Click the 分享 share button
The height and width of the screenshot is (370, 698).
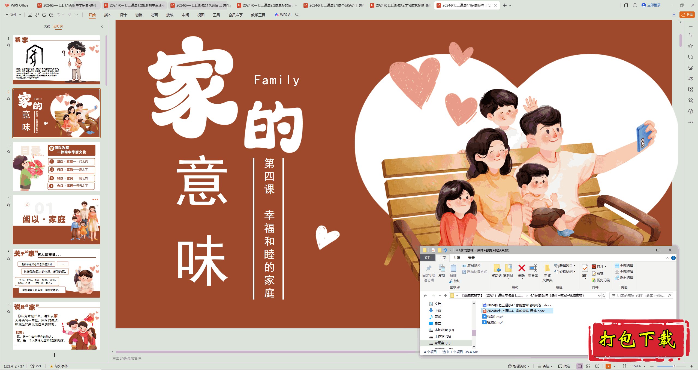pos(687,15)
